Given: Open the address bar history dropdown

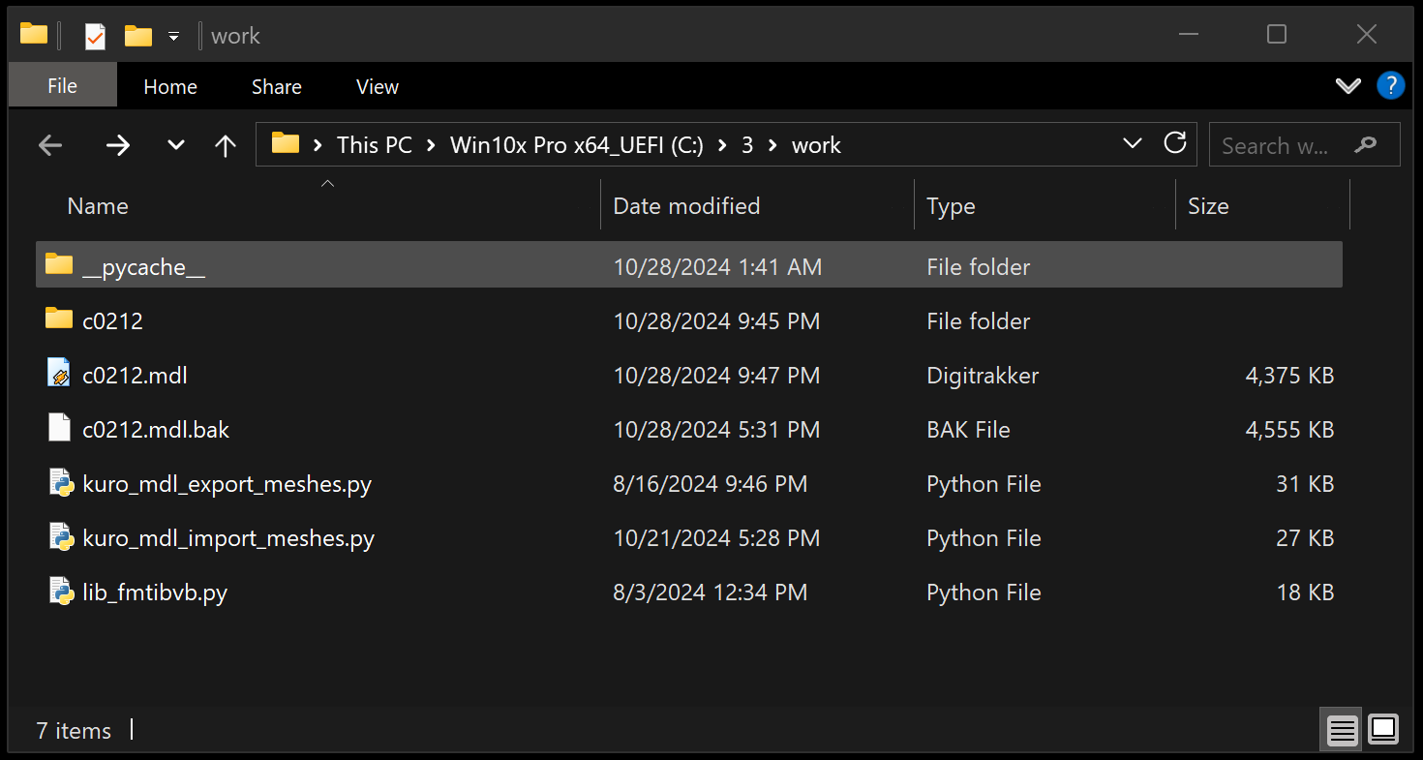Looking at the screenshot, I should click(1132, 144).
